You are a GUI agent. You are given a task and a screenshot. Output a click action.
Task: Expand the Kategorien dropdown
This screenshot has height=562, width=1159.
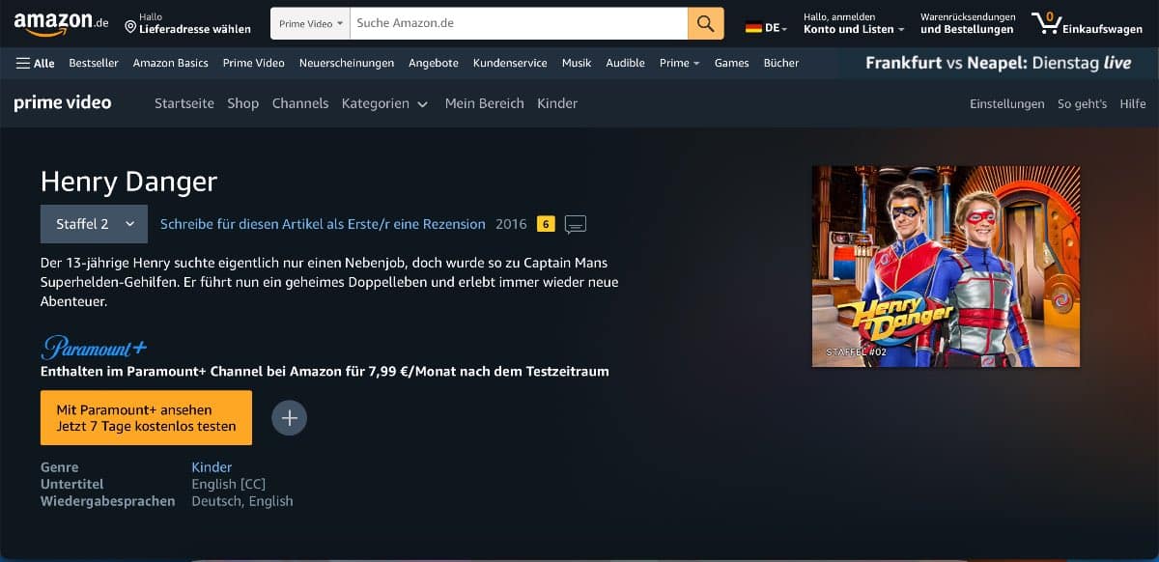pyautogui.click(x=384, y=103)
